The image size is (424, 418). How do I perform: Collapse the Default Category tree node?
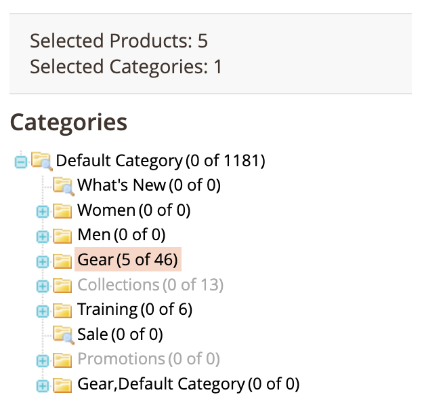tap(20, 162)
